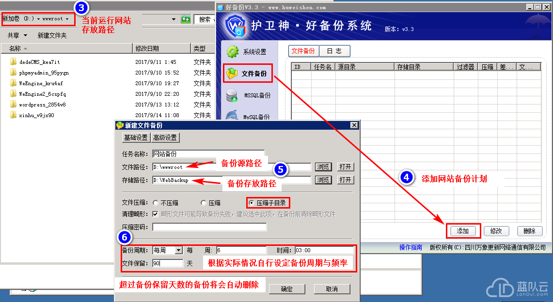Maximize the 好备份 window
Image resolution: width=553 pixels, height=302 pixels.
coord(538,7)
